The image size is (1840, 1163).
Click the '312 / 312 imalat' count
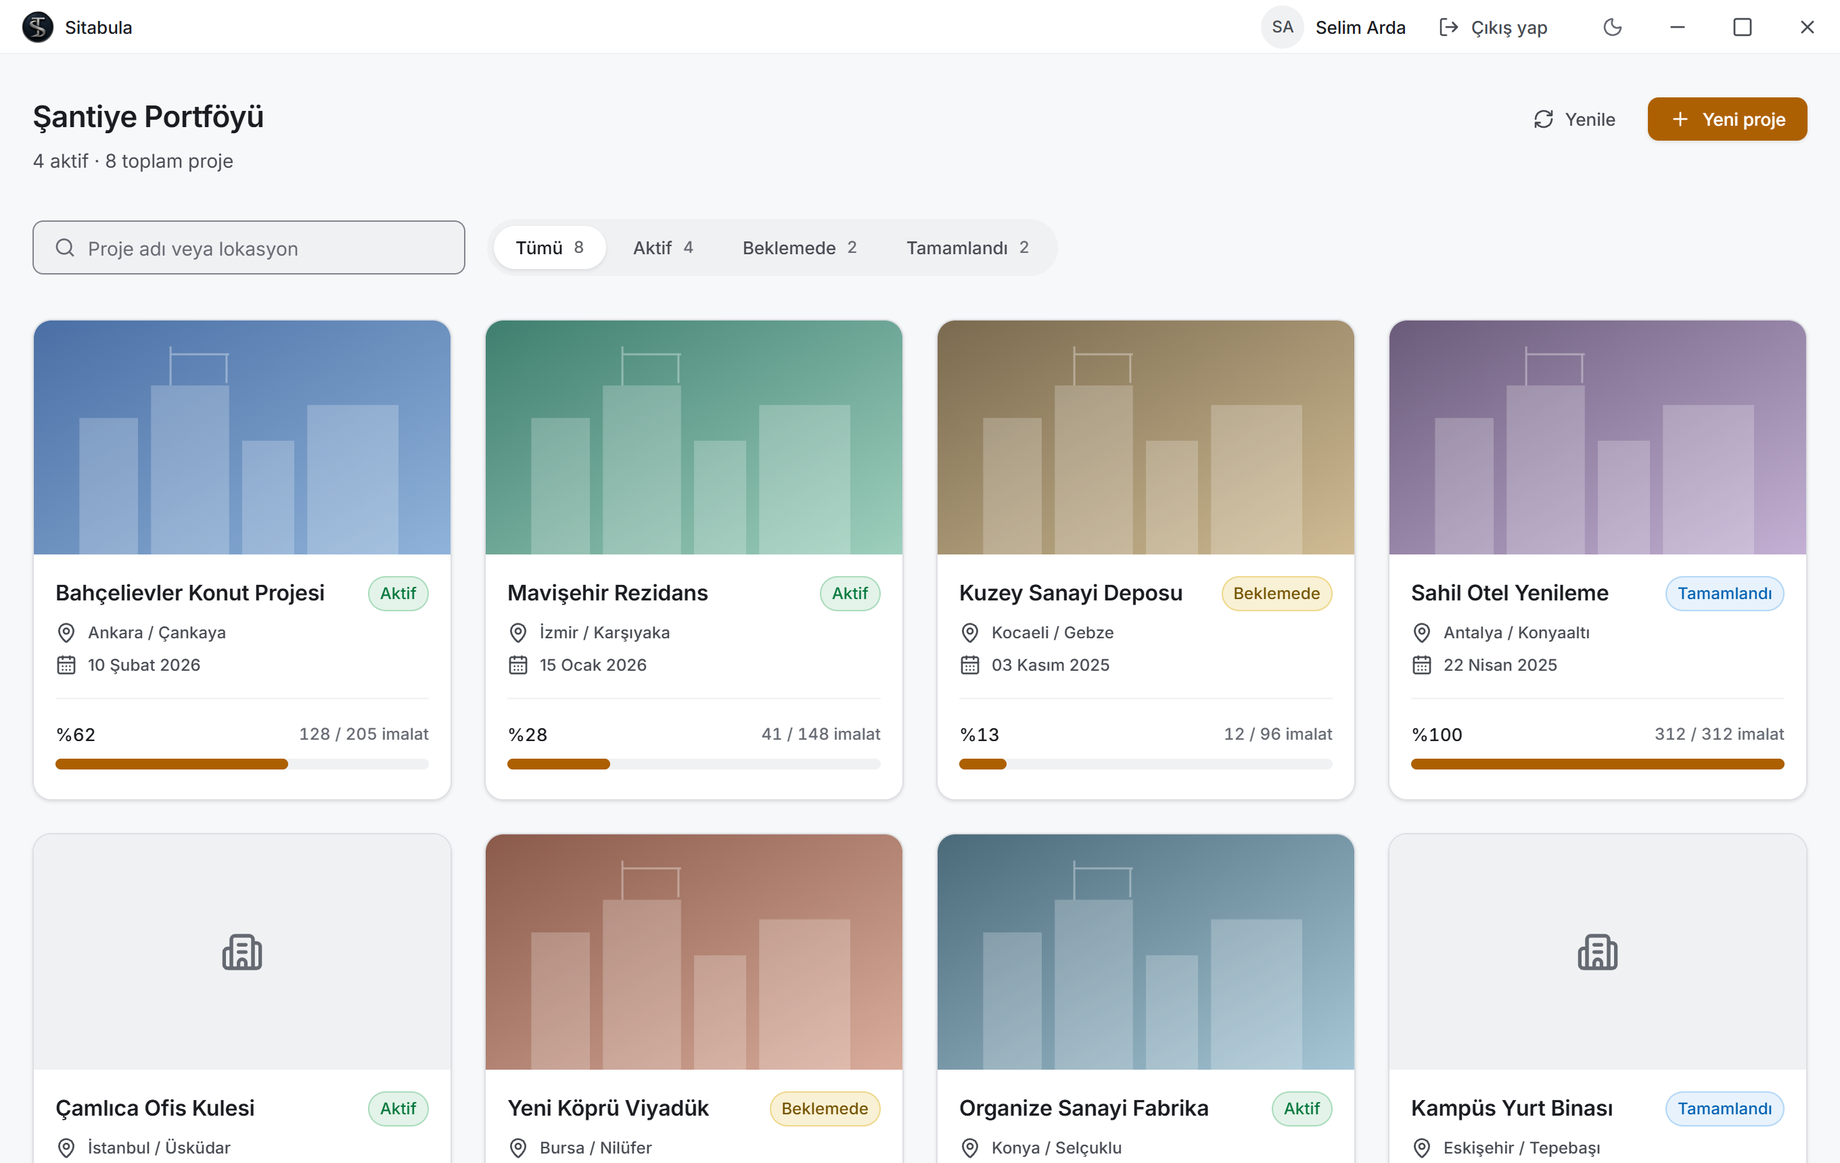[x=1720, y=734]
